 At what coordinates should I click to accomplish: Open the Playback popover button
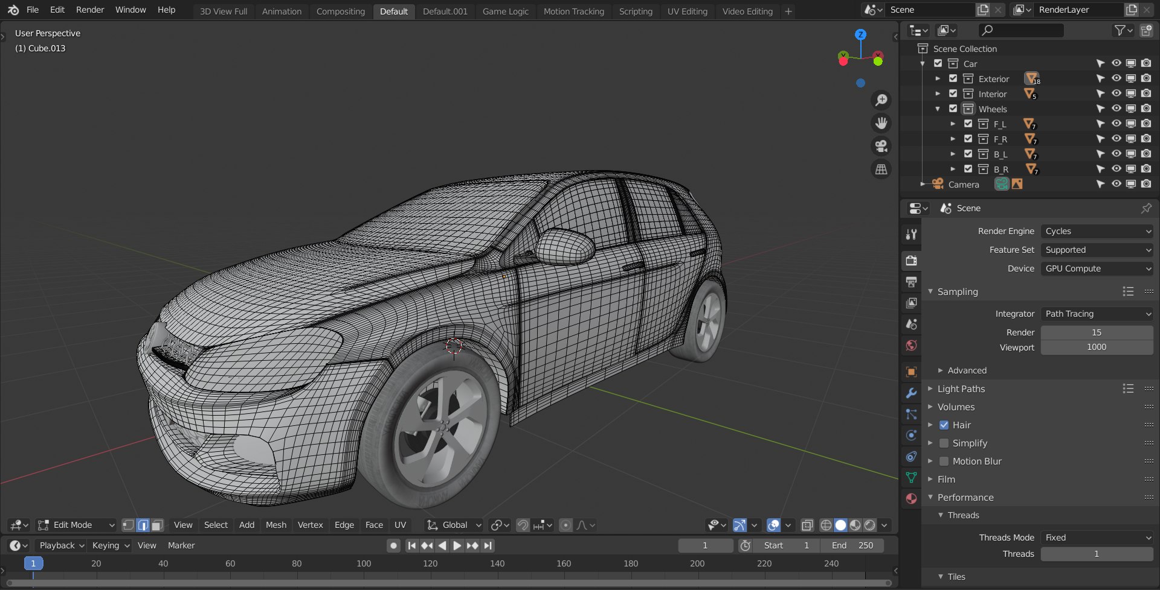[61, 545]
